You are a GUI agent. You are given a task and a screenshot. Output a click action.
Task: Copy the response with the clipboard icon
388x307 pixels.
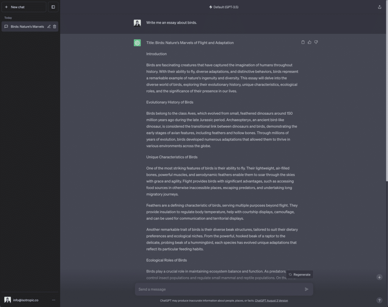[x=303, y=42]
